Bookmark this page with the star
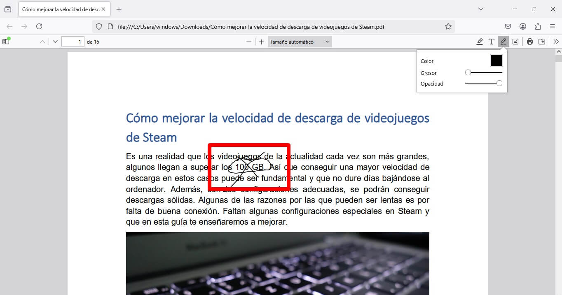562x295 pixels. tap(448, 26)
